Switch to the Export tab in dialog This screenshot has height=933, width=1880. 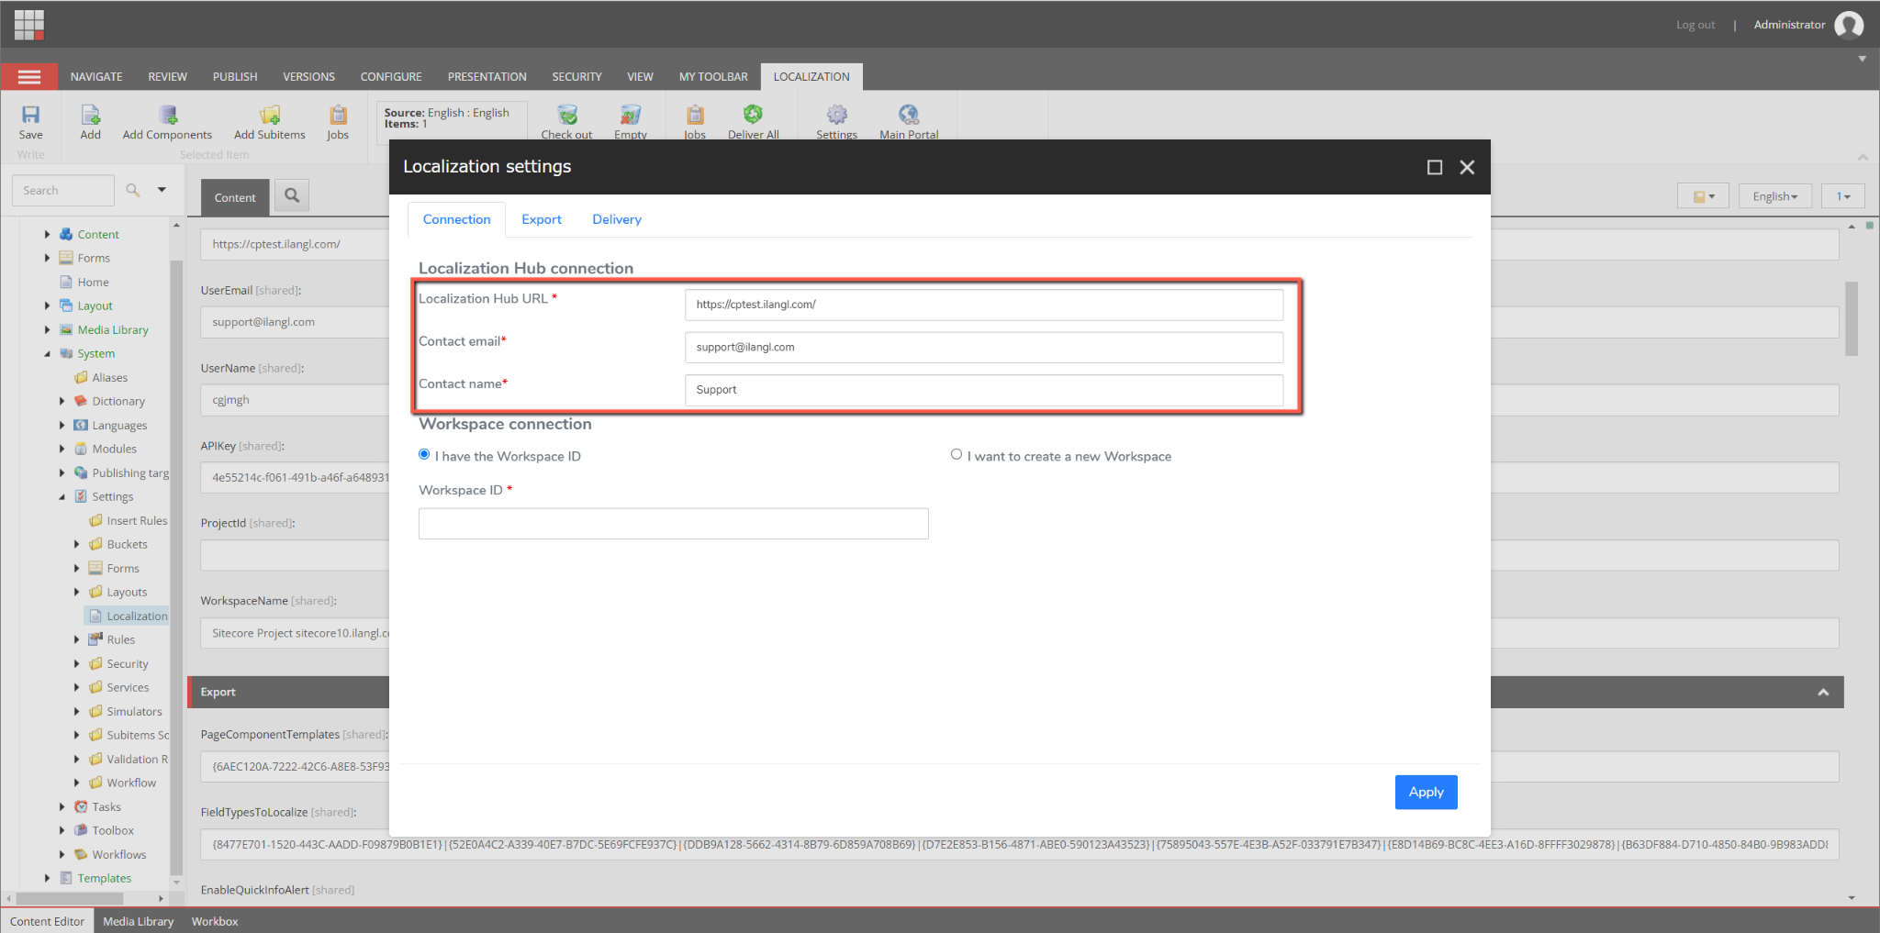click(x=542, y=219)
